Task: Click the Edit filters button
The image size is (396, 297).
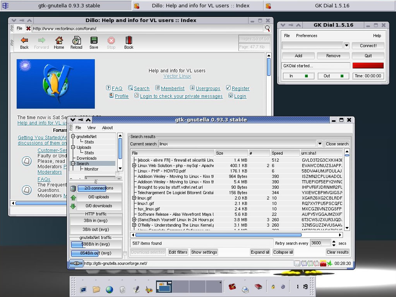Action: (x=178, y=252)
